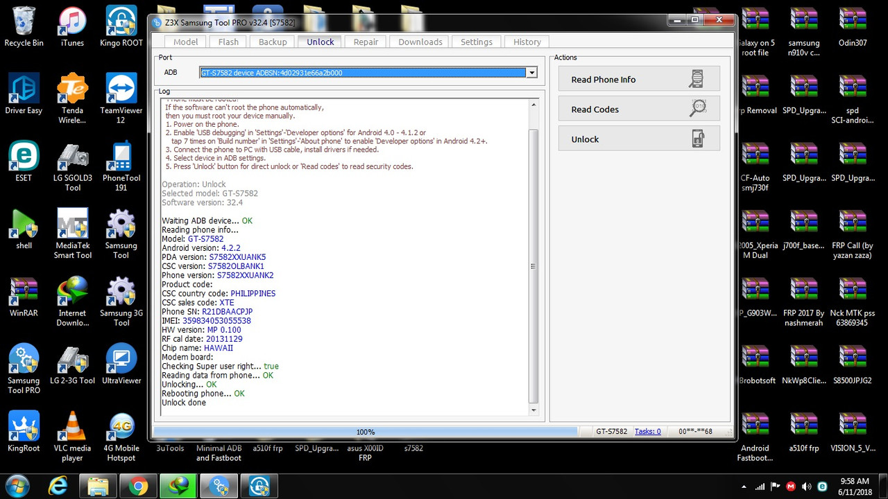The height and width of the screenshot is (499, 888).
Task: Open the Recycle Bin desktop icon
Action: [x=24, y=27]
